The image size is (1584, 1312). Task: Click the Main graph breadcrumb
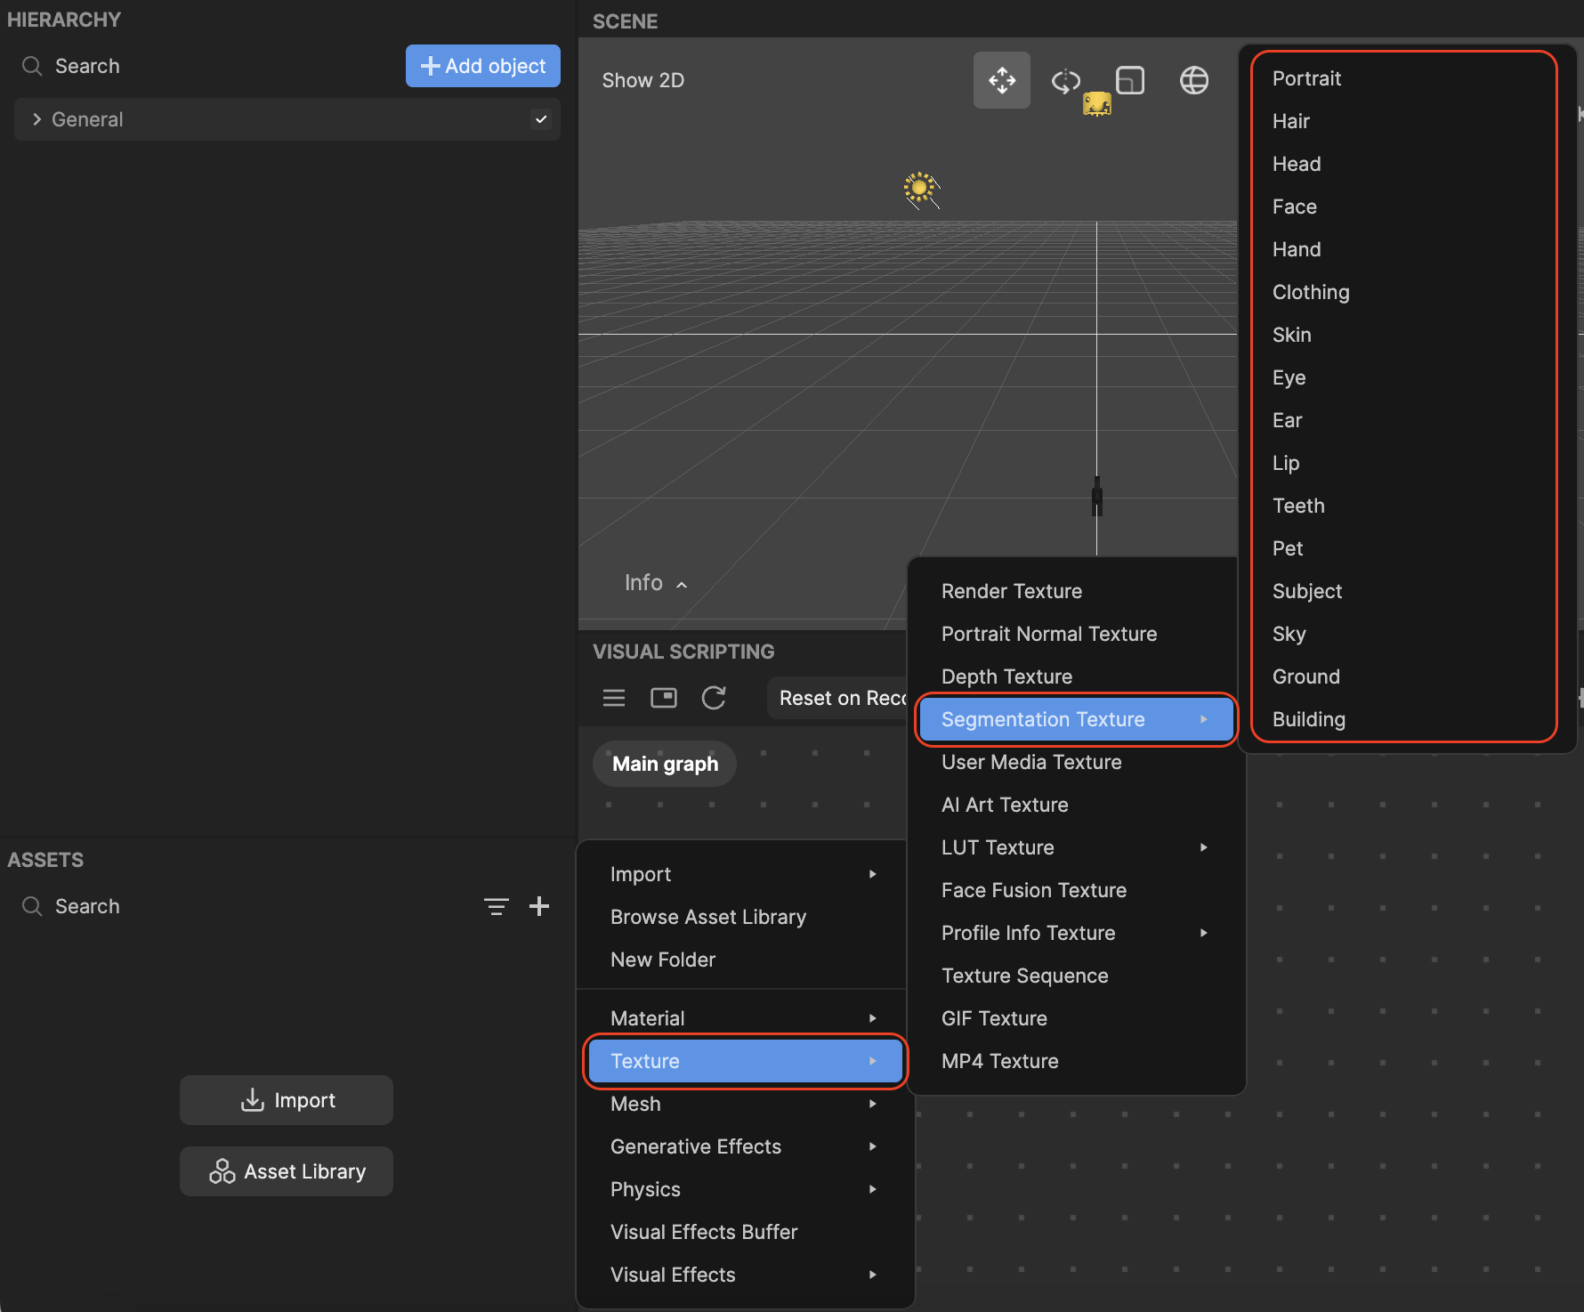pos(665,764)
